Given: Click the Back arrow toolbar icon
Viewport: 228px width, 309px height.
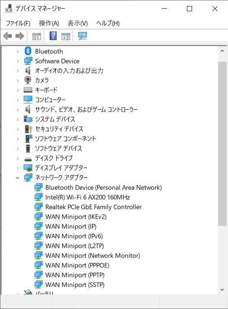Looking at the screenshot, I should point(7,36).
